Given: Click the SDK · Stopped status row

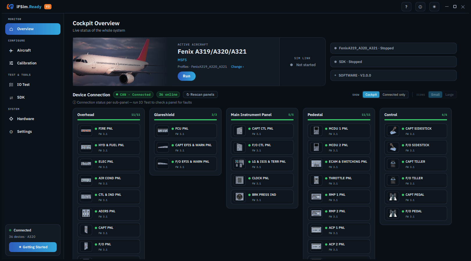Looking at the screenshot, I should click(x=393, y=62).
